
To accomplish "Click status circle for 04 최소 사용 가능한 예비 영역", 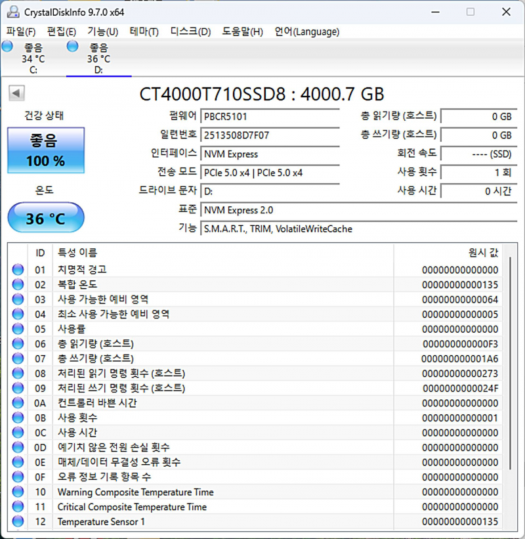I will coord(18,314).
